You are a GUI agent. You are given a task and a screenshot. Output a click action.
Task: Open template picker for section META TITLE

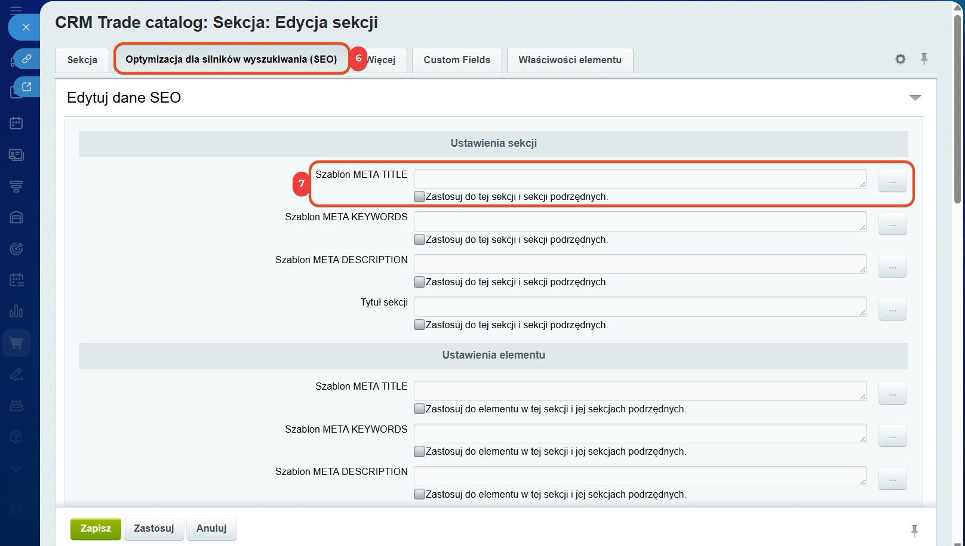pos(892,181)
